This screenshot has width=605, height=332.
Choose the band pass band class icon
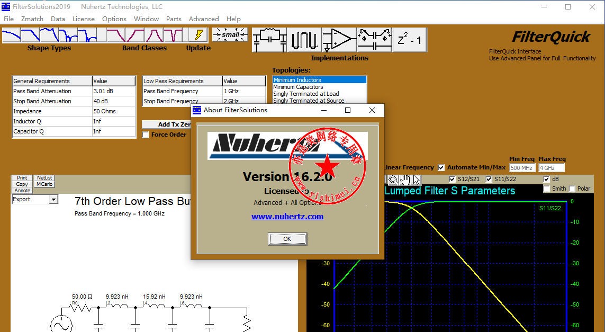click(x=154, y=35)
